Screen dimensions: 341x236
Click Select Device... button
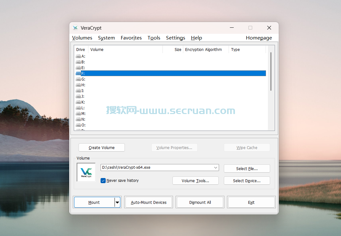click(x=247, y=181)
